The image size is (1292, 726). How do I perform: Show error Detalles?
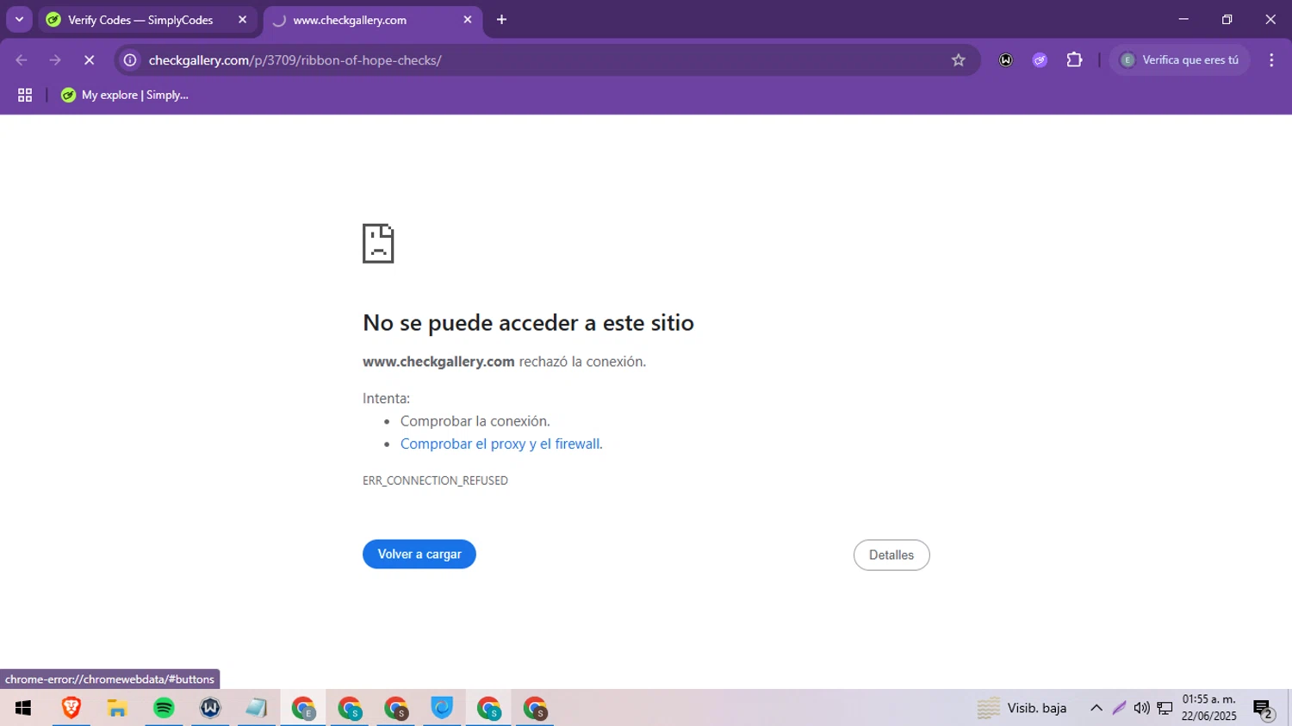[891, 555]
